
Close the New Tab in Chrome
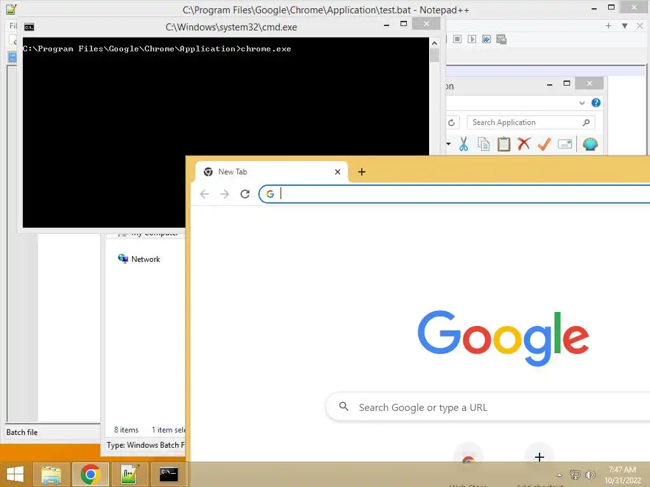click(338, 172)
